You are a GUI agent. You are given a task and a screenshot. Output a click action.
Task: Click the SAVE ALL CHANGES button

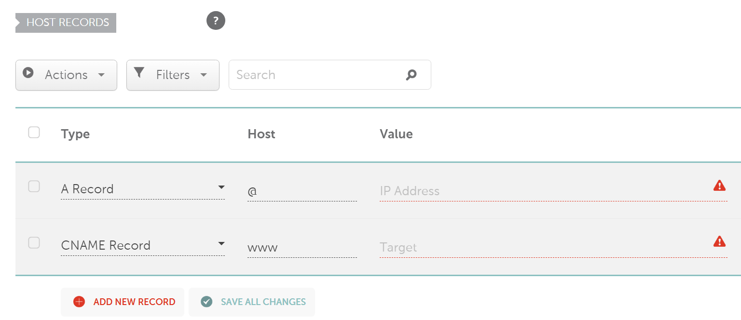pos(251,302)
